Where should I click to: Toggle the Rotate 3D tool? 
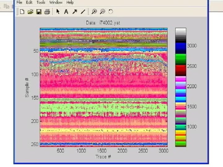[x=111, y=12]
